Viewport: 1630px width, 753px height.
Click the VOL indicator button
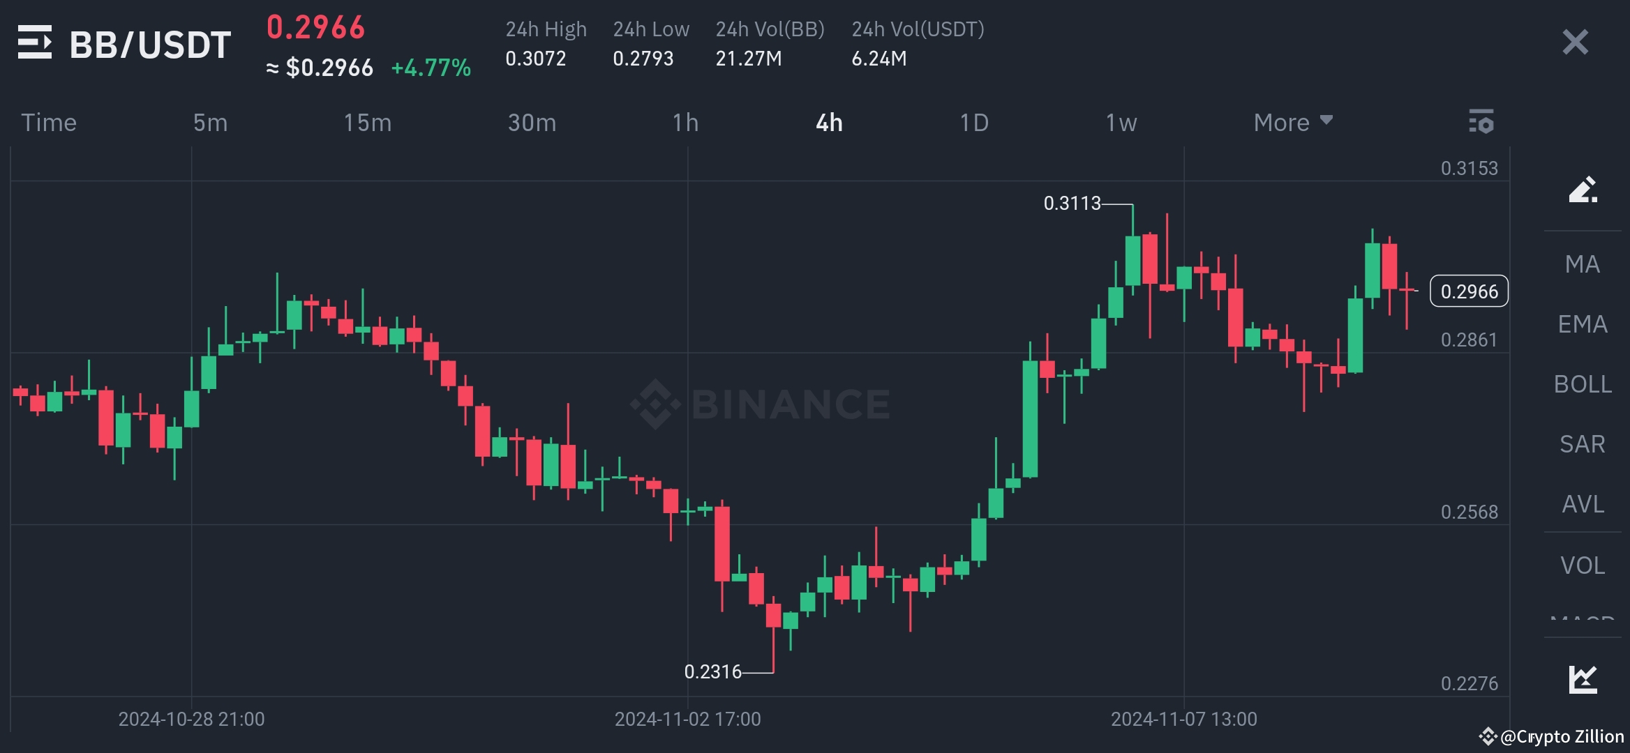tap(1583, 565)
